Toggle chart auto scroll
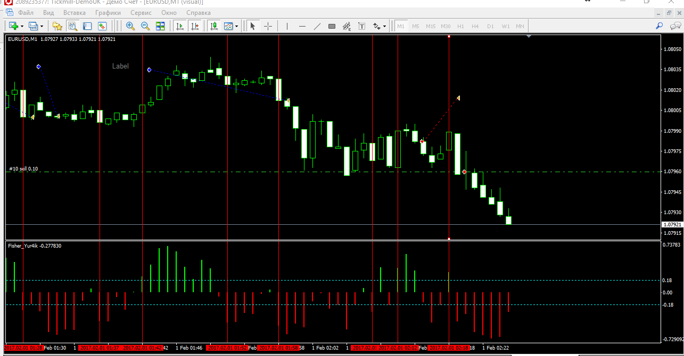Screen dimensions: 684x356 [x=180, y=26]
